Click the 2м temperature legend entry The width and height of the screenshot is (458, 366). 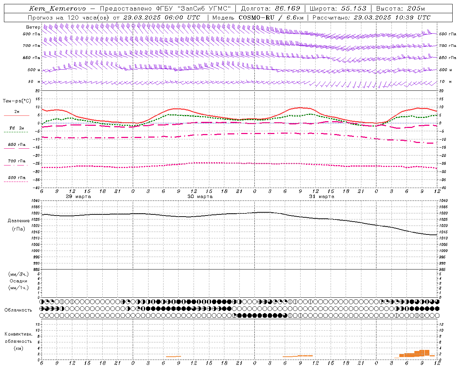pyautogui.click(x=17, y=112)
